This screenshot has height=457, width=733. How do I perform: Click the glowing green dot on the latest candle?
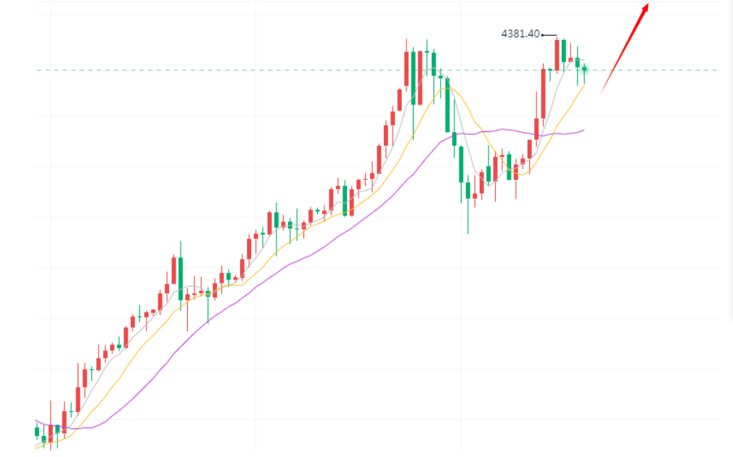[584, 69]
